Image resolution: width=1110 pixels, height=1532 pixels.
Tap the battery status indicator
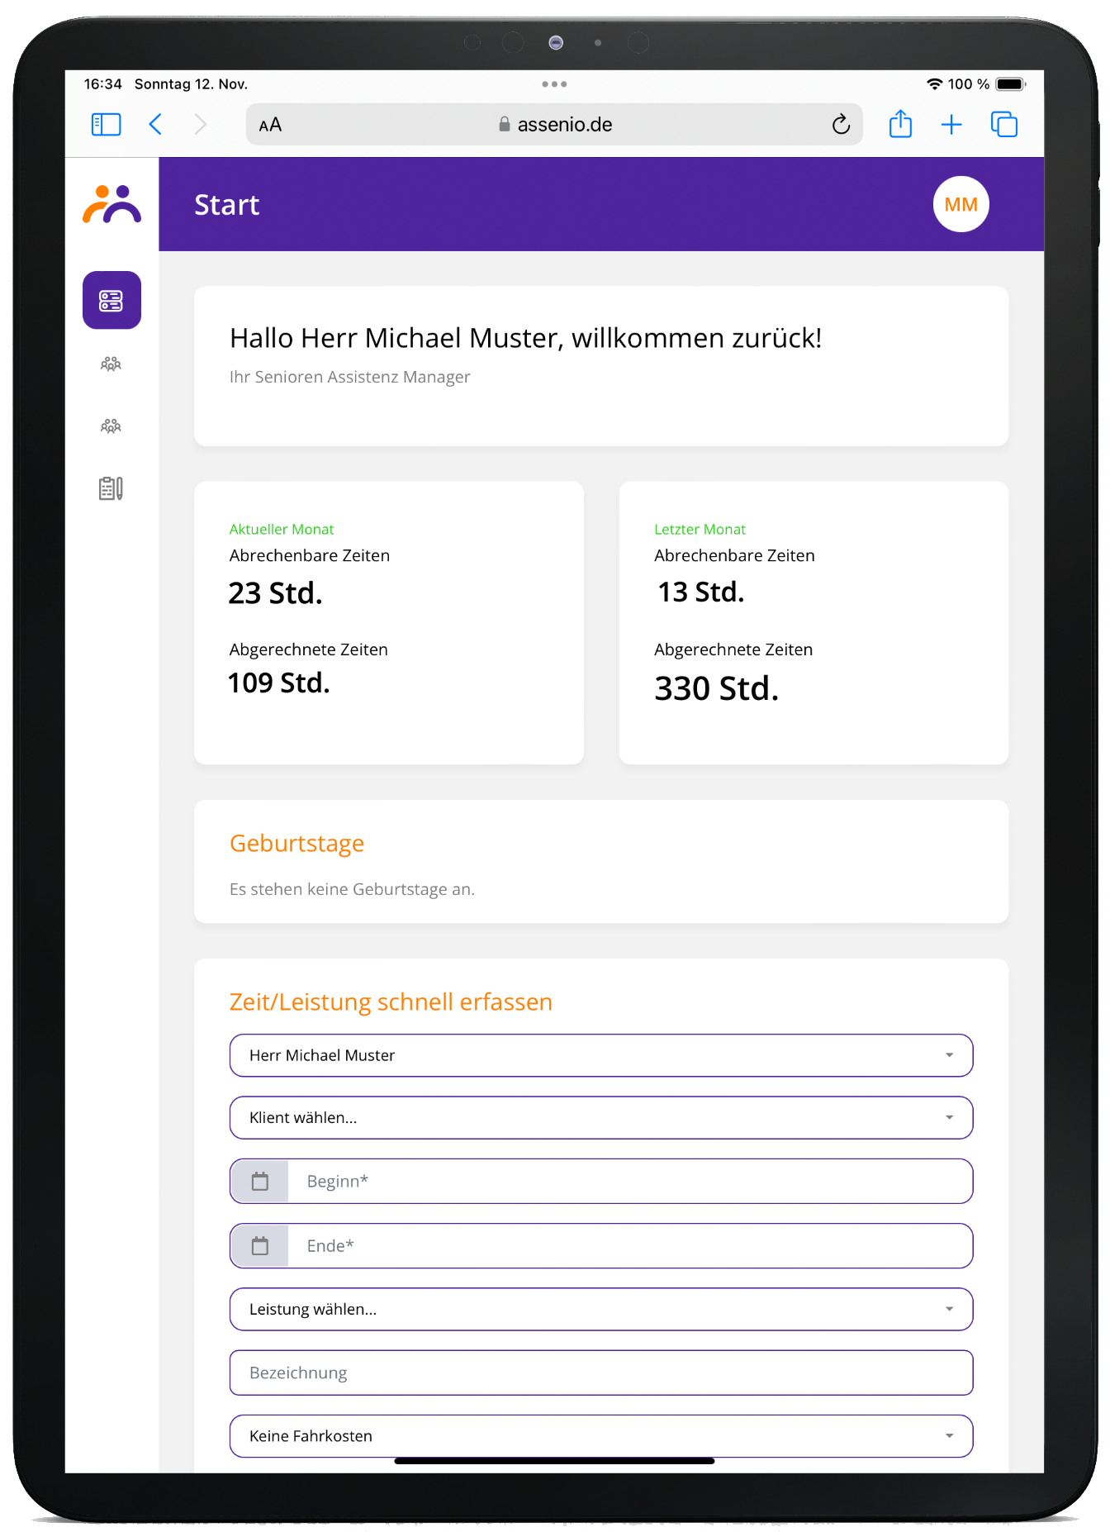[1011, 84]
